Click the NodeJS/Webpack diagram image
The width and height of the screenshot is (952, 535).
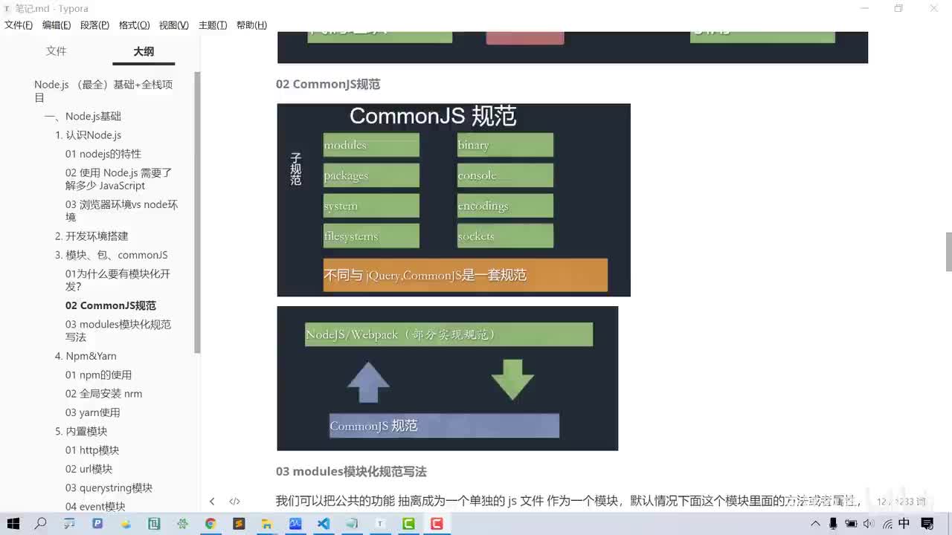pyautogui.click(x=447, y=378)
